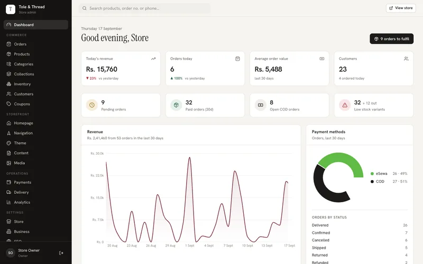This screenshot has width=423, height=264.
Task: Click the 'Good evening, Store' heading
Action: 115,38
